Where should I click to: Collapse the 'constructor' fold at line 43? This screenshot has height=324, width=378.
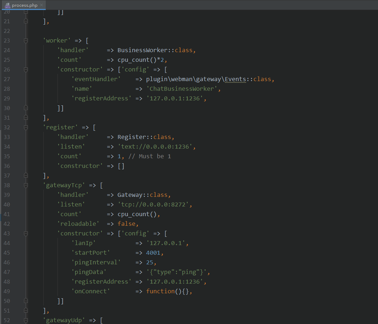(26, 233)
